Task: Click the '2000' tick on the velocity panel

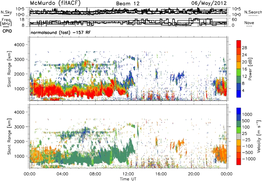Action: (19, 141)
